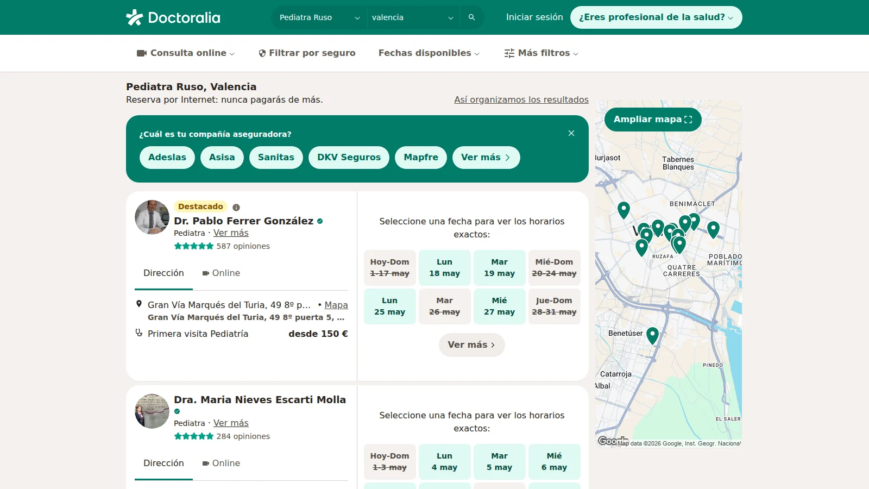The width and height of the screenshot is (869, 489).
Task: Choose Adeslas as insurer
Action: click(167, 158)
